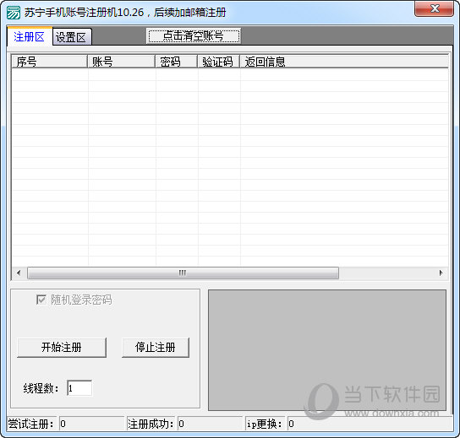The width and height of the screenshot is (460, 438).
Task: Sort by the 序号 column header
Action: click(x=50, y=62)
